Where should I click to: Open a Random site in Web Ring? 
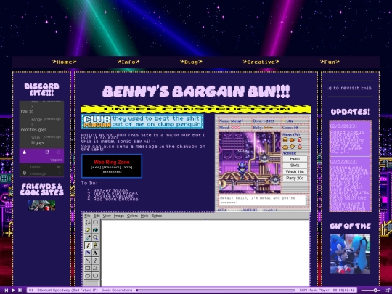(112, 167)
